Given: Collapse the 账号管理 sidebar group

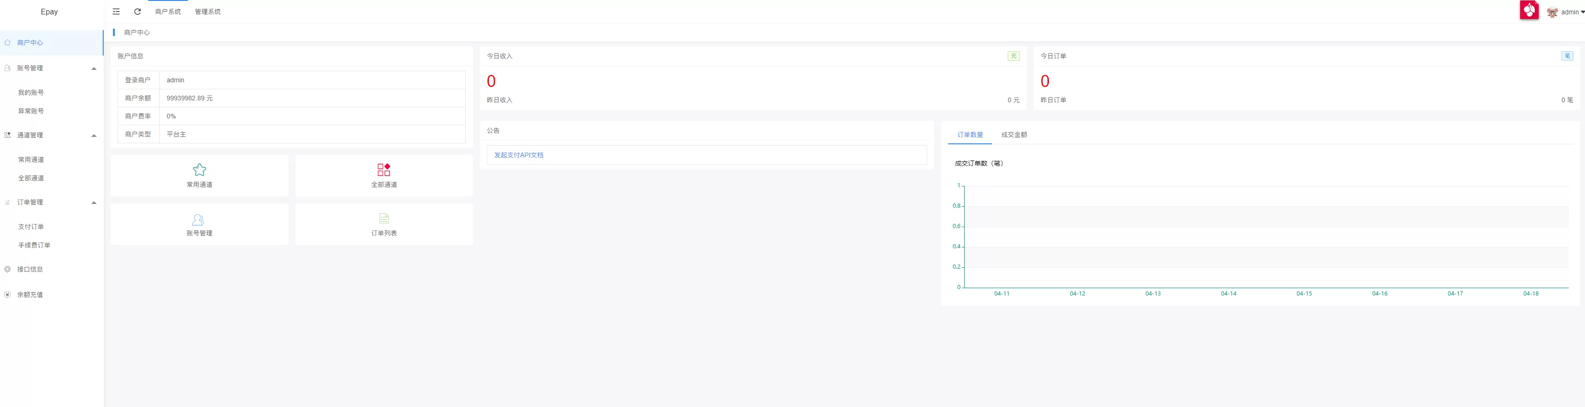Looking at the screenshot, I should (94, 68).
